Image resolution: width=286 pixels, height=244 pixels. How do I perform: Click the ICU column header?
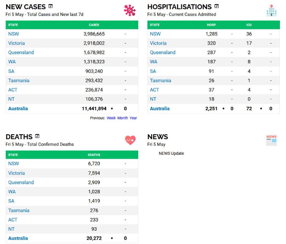point(249,25)
